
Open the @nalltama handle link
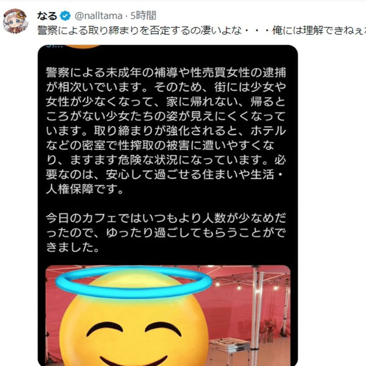(x=99, y=16)
